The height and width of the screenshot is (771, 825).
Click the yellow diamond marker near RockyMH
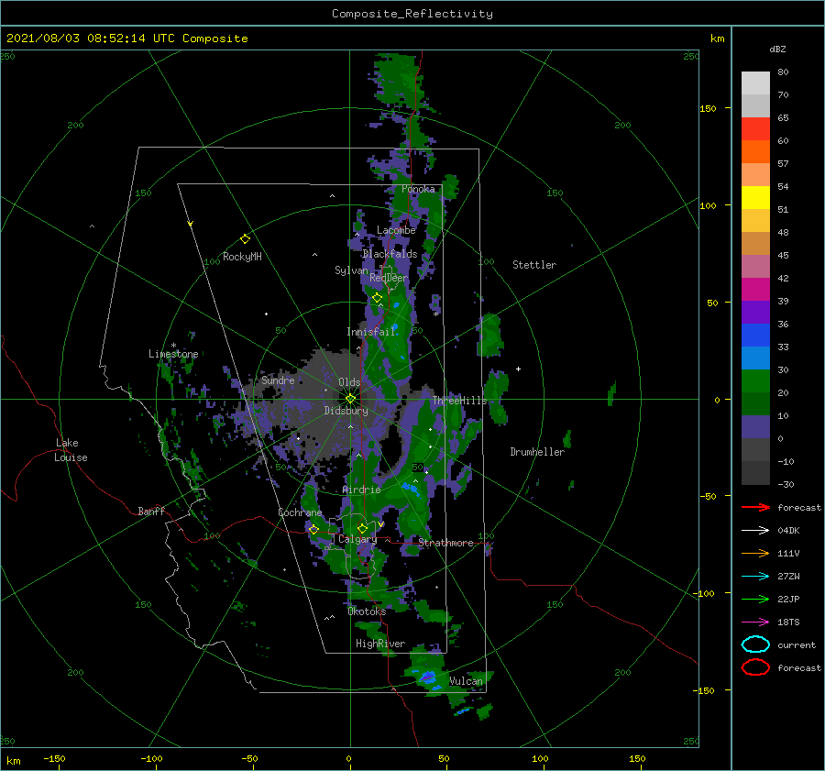(245, 239)
